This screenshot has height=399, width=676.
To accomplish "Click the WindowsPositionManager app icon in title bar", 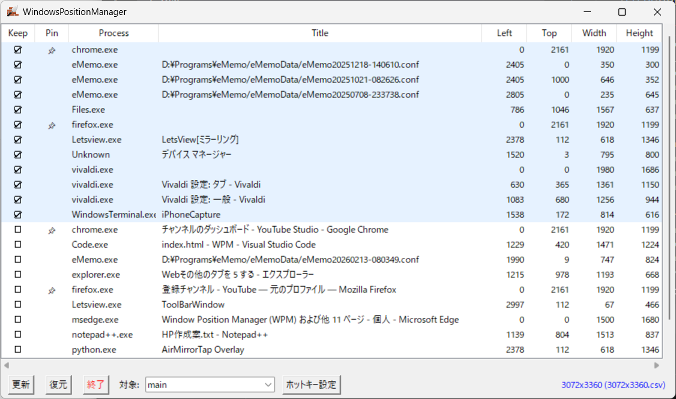I will pyautogui.click(x=12, y=12).
